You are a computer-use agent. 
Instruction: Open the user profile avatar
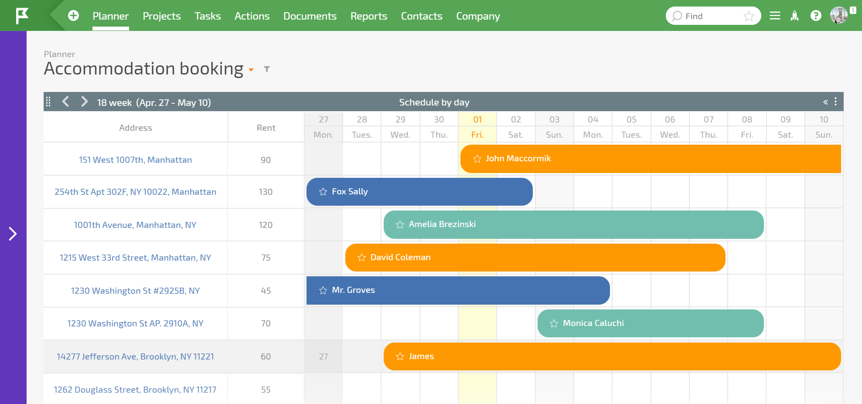coord(839,15)
